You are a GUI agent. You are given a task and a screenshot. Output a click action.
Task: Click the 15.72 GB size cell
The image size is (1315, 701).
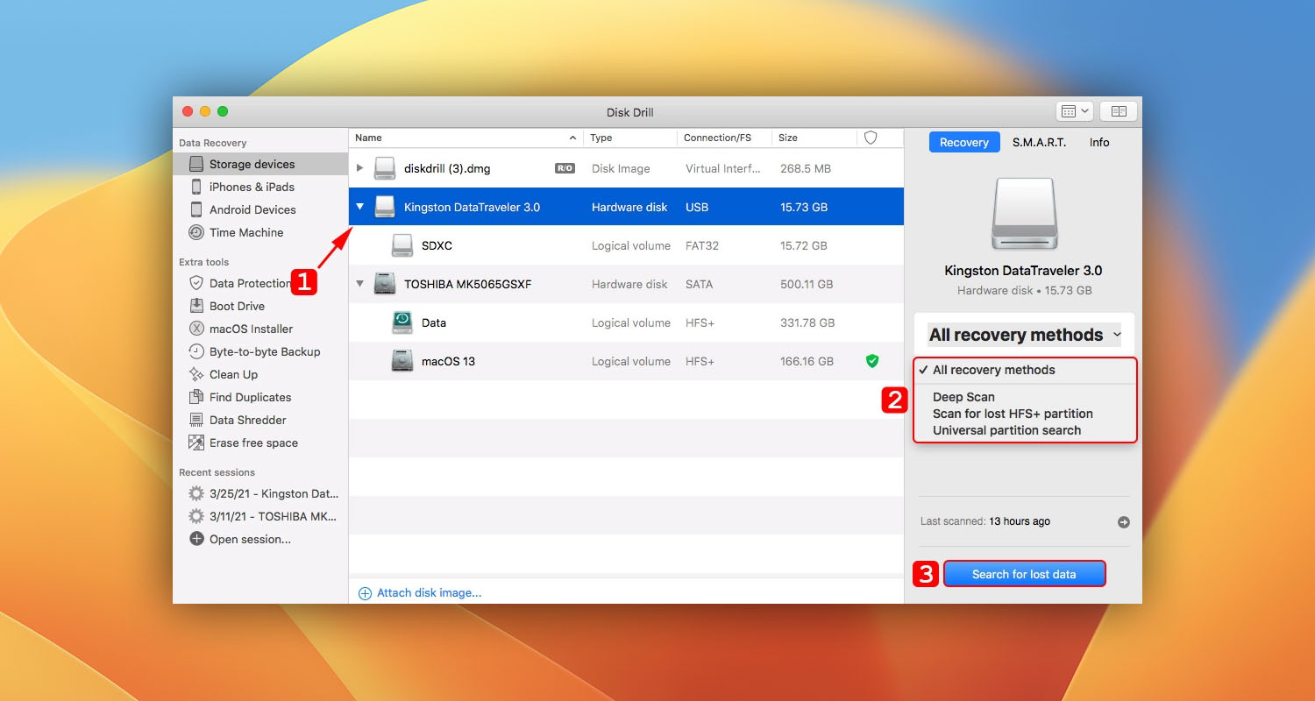(804, 245)
